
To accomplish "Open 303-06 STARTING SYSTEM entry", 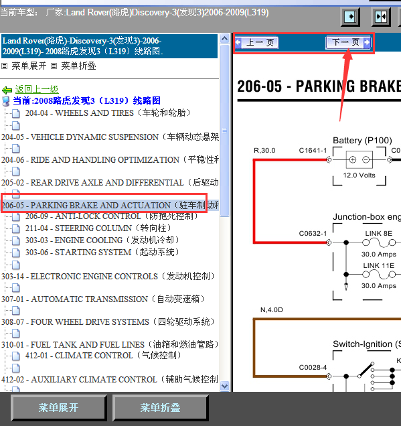I will [102, 252].
